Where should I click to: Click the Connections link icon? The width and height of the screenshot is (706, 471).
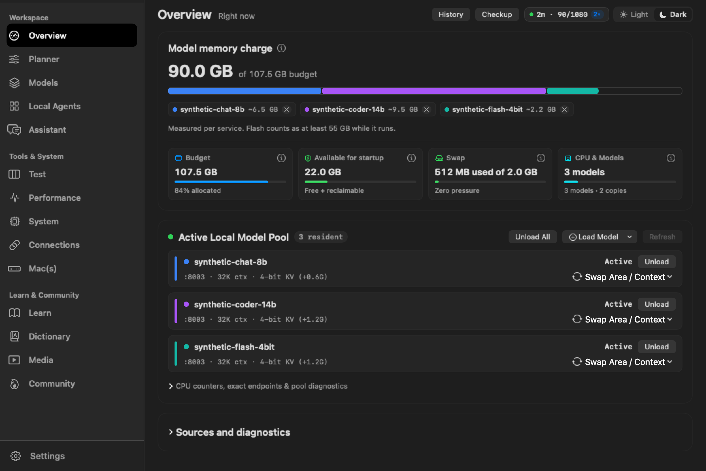14,245
